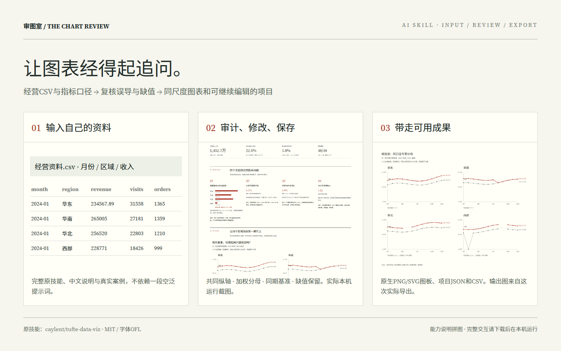Click the AI SKILL · INPUT / REVIEW / EXPORT header text

pyautogui.click(x=469, y=25)
